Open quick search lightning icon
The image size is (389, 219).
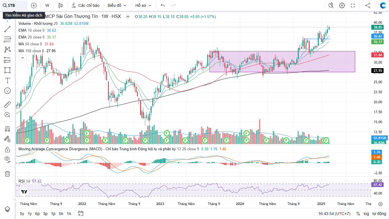click(x=331, y=5)
